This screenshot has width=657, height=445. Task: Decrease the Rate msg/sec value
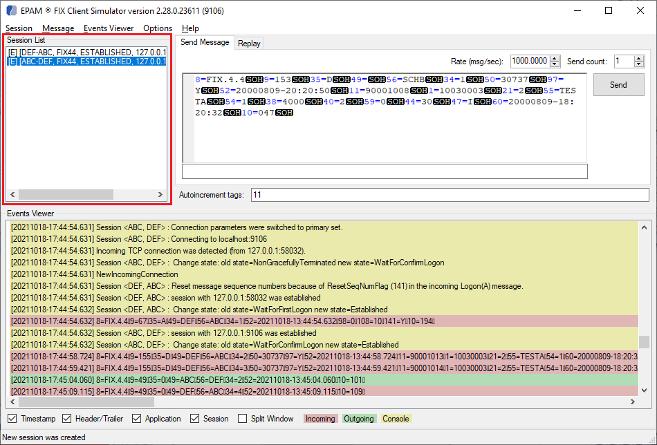coord(555,64)
